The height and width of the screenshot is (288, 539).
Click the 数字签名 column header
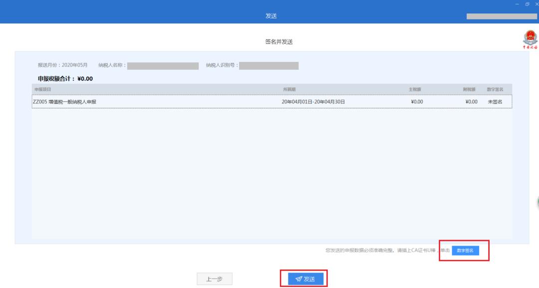[495, 89]
